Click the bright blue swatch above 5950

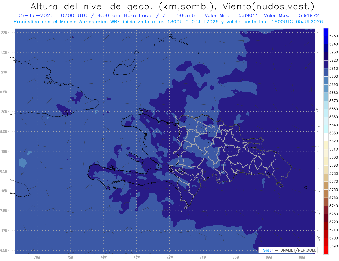(326, 32)
